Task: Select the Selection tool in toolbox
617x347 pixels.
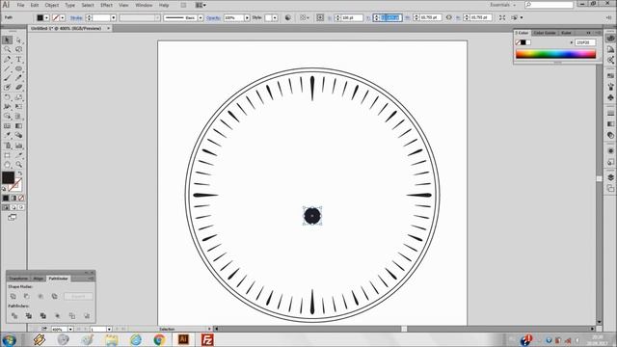Action: click(7, 40)
